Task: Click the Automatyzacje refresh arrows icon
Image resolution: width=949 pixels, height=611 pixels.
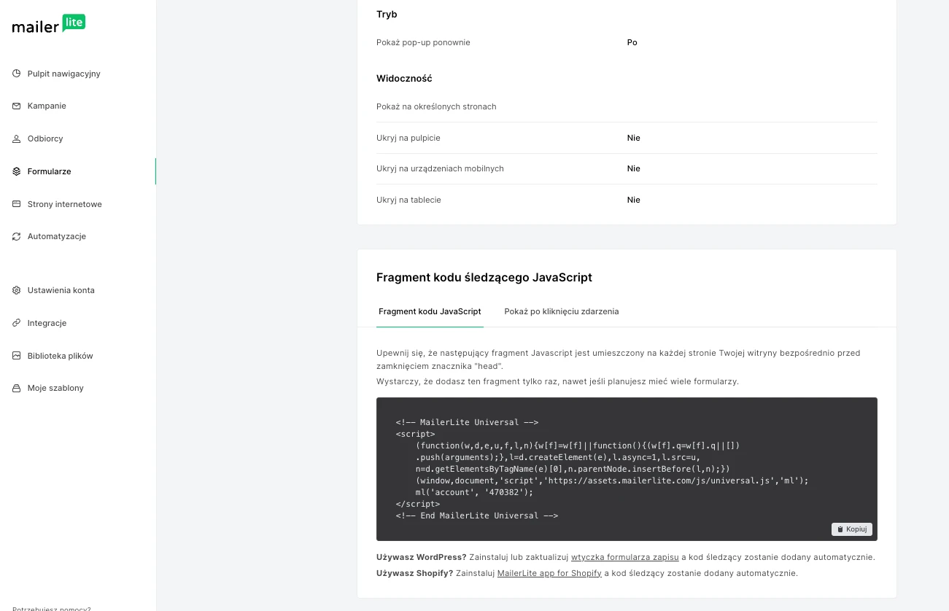Action: [17, 236]
